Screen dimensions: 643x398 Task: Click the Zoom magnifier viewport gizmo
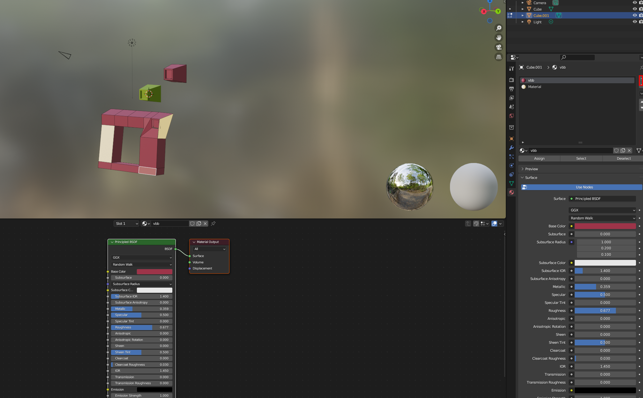(x=498, y=28)
